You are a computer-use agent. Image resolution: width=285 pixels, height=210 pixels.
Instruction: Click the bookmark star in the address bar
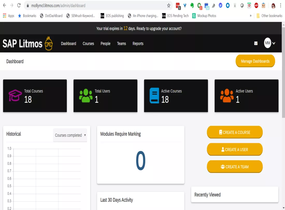tap(168, 5)
